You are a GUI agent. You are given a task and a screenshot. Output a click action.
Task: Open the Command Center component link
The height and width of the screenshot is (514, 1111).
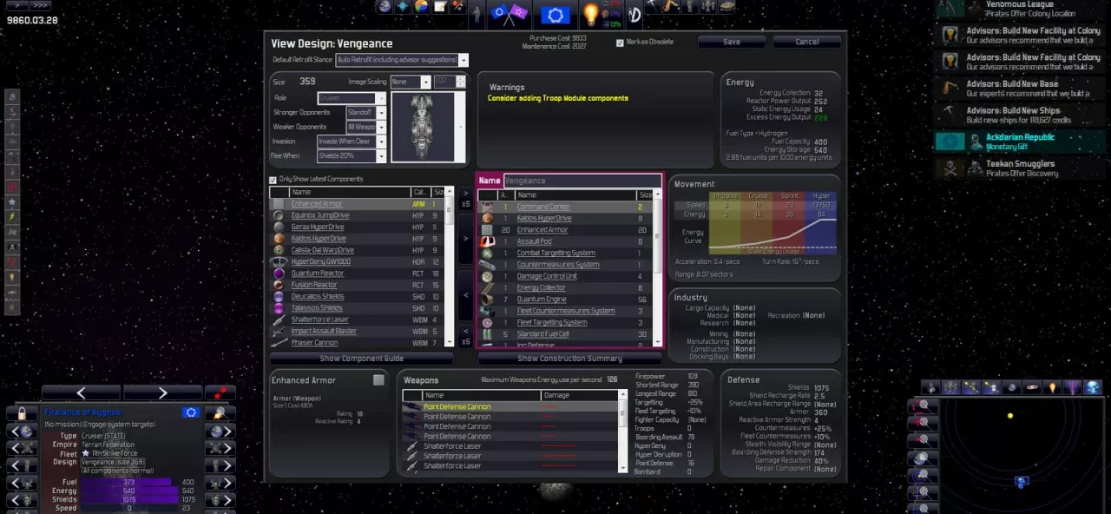coord(543,207)
